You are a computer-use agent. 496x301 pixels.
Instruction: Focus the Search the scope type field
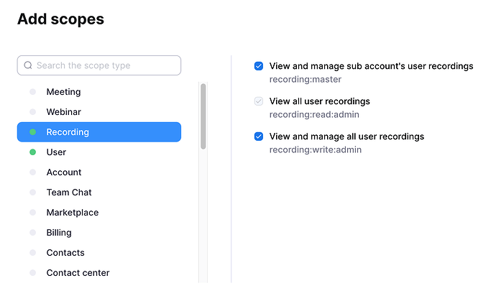click(x=104, y=65)
